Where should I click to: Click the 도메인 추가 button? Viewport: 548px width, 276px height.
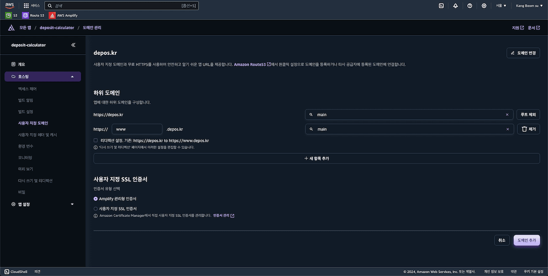[527, 240]
